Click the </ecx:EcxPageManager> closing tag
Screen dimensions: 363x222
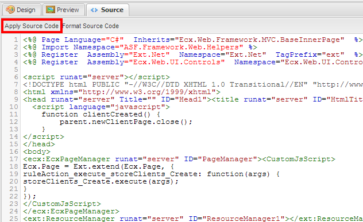(71, 211)
